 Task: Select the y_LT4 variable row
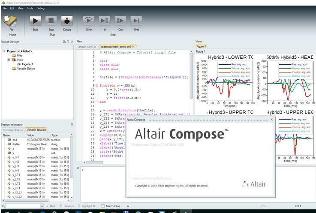[37, 188]
